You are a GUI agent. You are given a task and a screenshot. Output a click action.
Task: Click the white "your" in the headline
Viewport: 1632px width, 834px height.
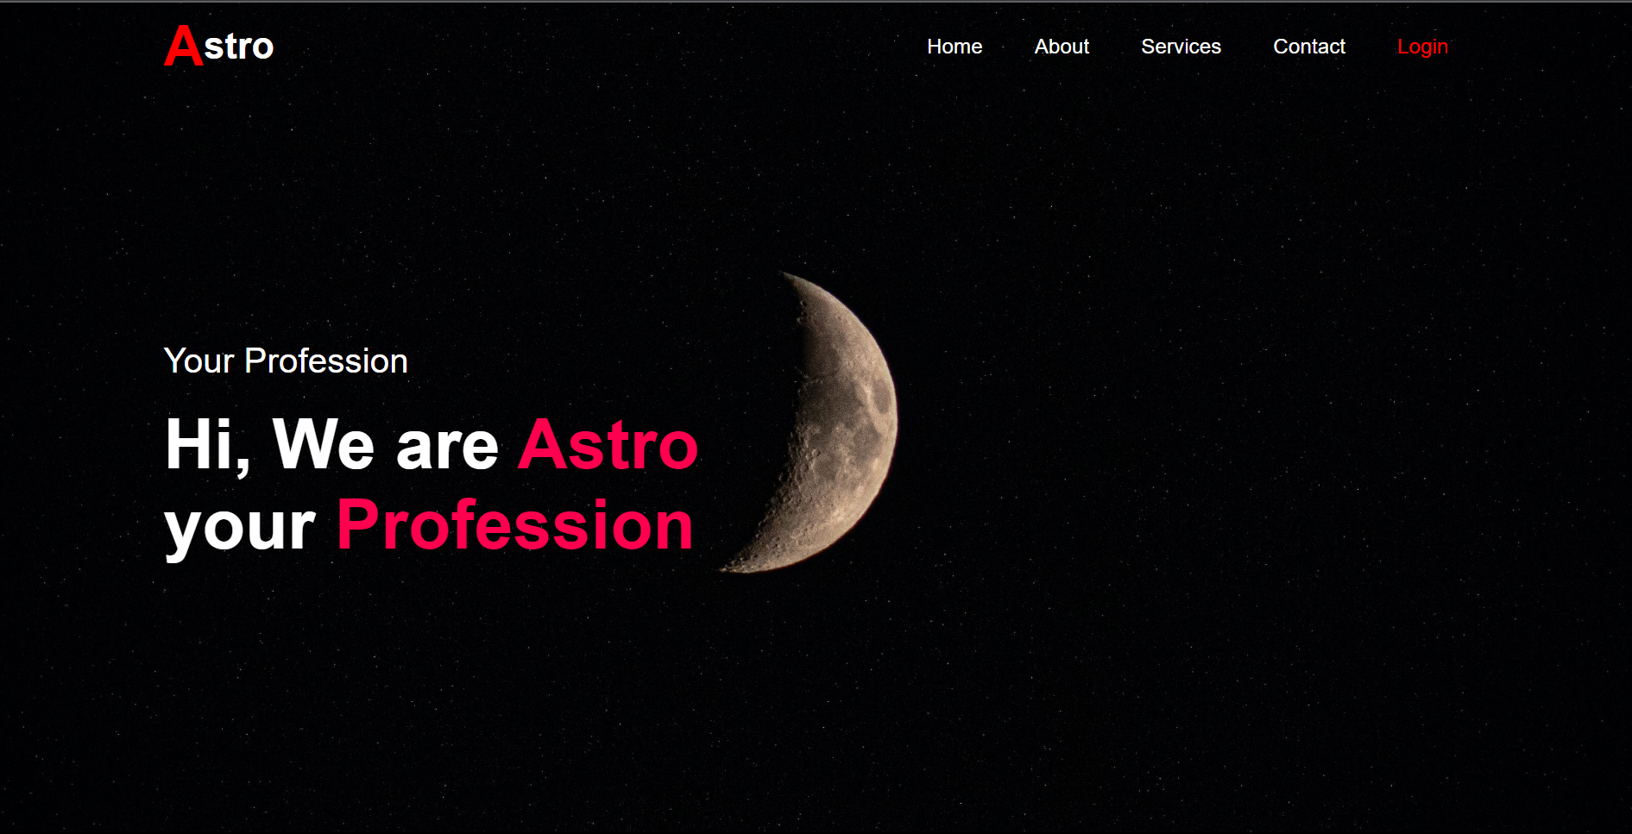point(240,528)
